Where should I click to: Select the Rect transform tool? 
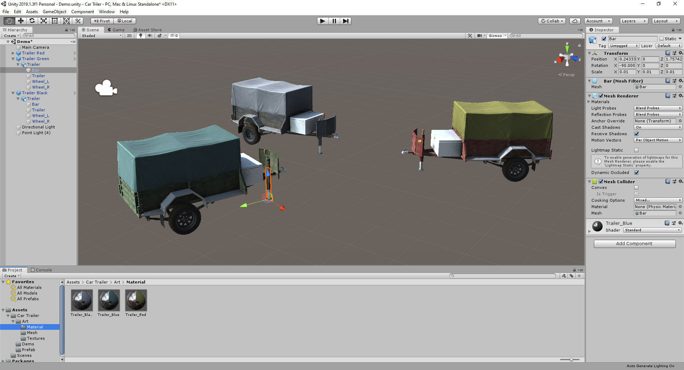tap(55, 21)
